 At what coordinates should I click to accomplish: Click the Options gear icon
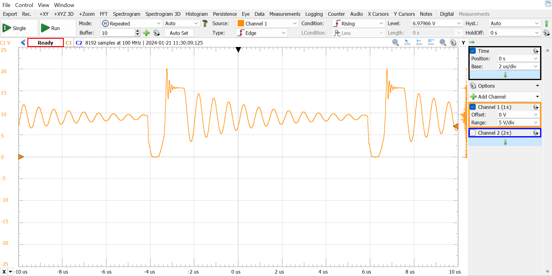(473, 86)
